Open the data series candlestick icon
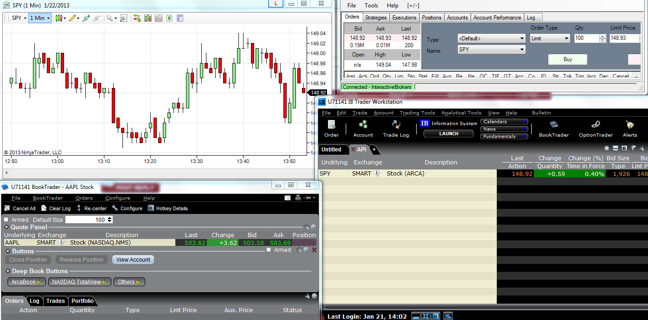The image size is (648, 320). [x=148, y=18]
